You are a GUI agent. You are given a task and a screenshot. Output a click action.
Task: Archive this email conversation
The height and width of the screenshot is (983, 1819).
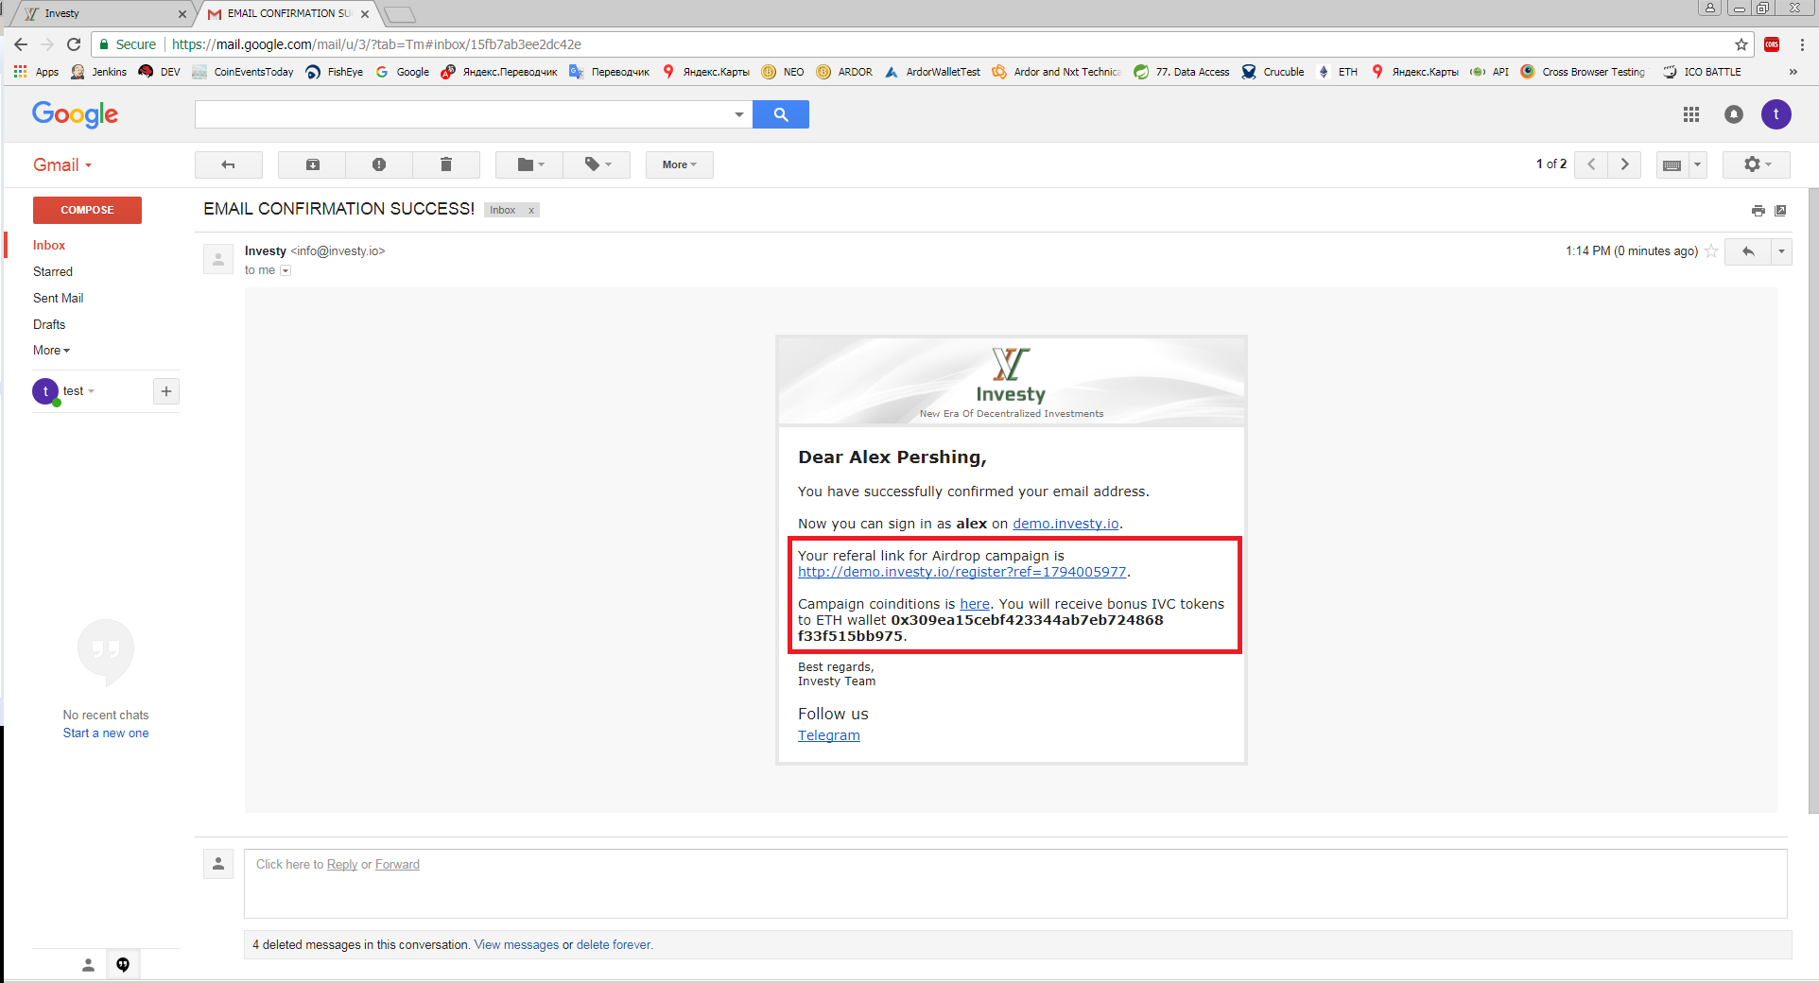[312, 164]
